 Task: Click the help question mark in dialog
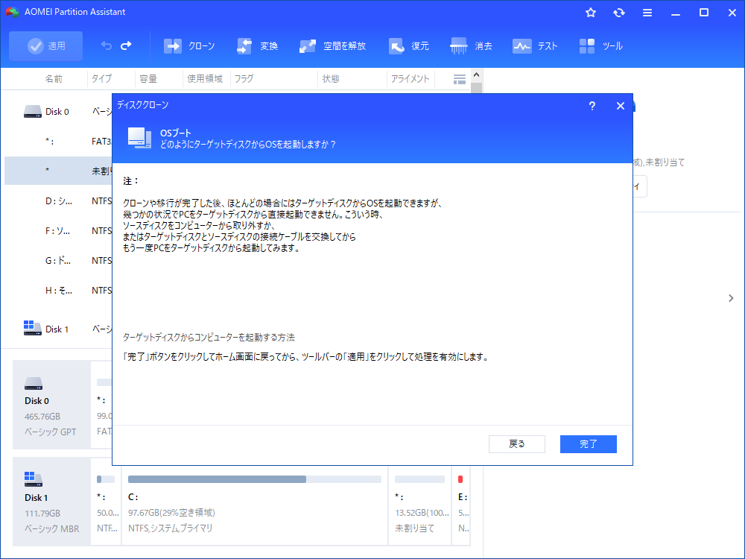(592, 106)
